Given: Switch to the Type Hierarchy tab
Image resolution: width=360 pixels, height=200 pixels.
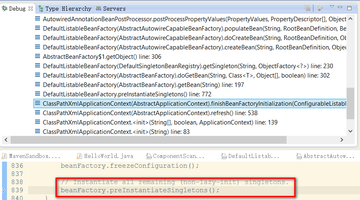Looking at the screenshot, I should (68, 9).
